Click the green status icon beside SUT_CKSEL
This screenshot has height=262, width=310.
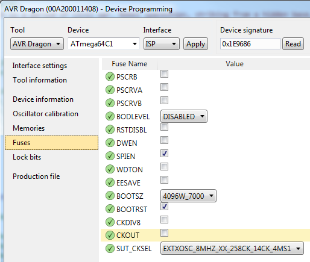[110, 249]
